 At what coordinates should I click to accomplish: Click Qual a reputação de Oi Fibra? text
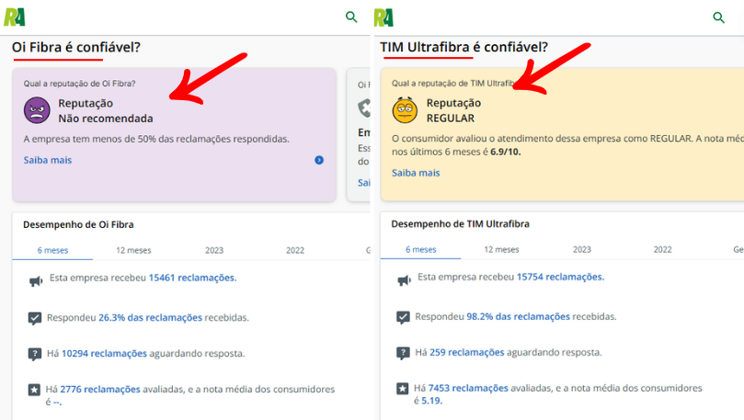click(80, 84)
